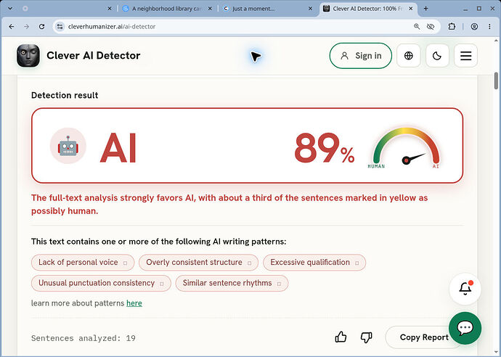Image resolution: width=501 pixels, height=357 pixels.
Task: Close the 'Just a moment...' tab
Action: (310, 9)
